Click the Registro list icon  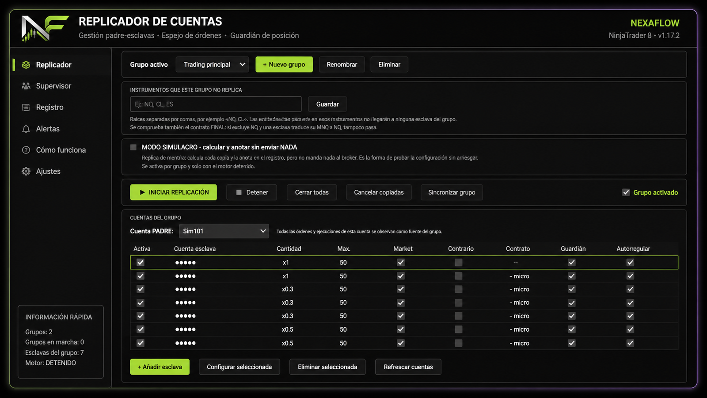click(26, 107)
